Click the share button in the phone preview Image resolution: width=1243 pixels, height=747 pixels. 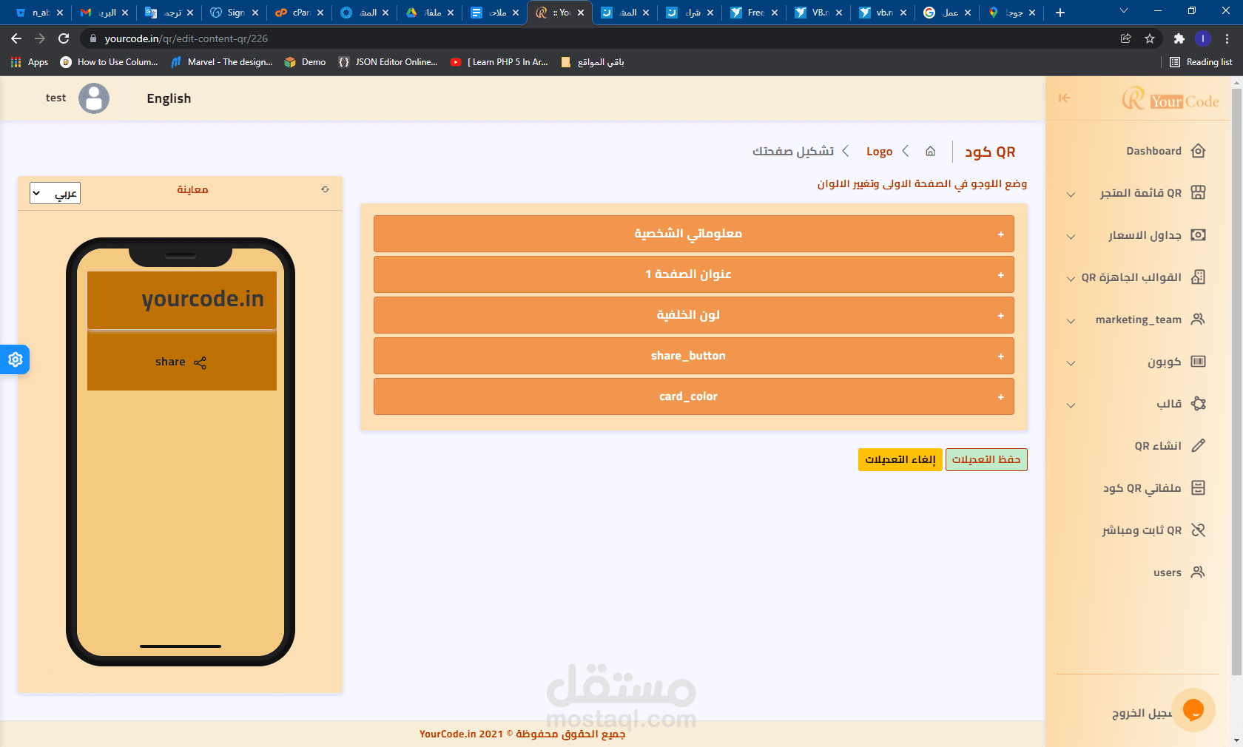pos(180,362)
